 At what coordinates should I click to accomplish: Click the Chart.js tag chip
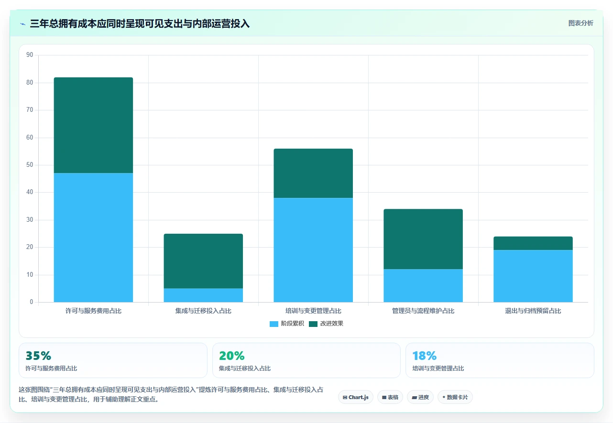pyautogui.click(x=356, y=397)
